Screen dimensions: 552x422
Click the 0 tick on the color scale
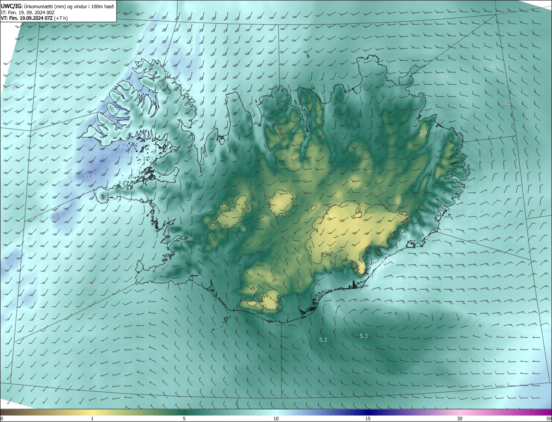click(x=1, y=419)
